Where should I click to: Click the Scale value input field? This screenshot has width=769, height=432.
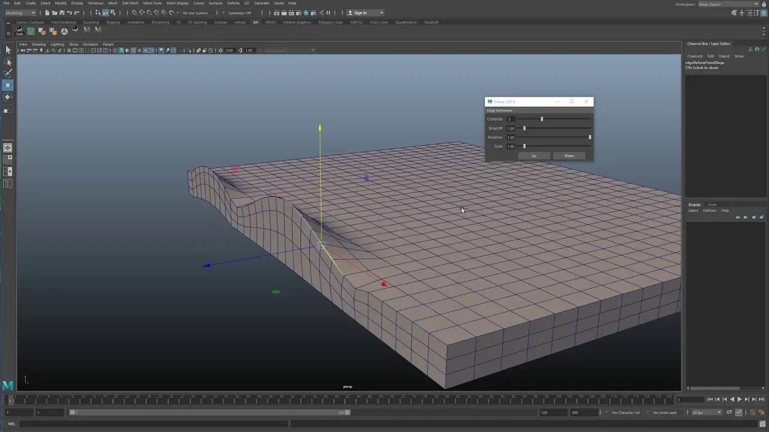pos(511,146)
